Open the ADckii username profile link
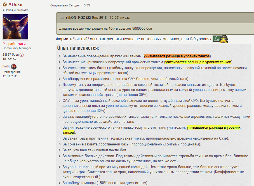The height and width of the screenshot is (186, 254). point(15,4)
